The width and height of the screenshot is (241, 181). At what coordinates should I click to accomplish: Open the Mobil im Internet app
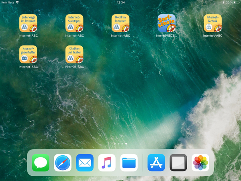pyautogui.click(x=120, y=23)
